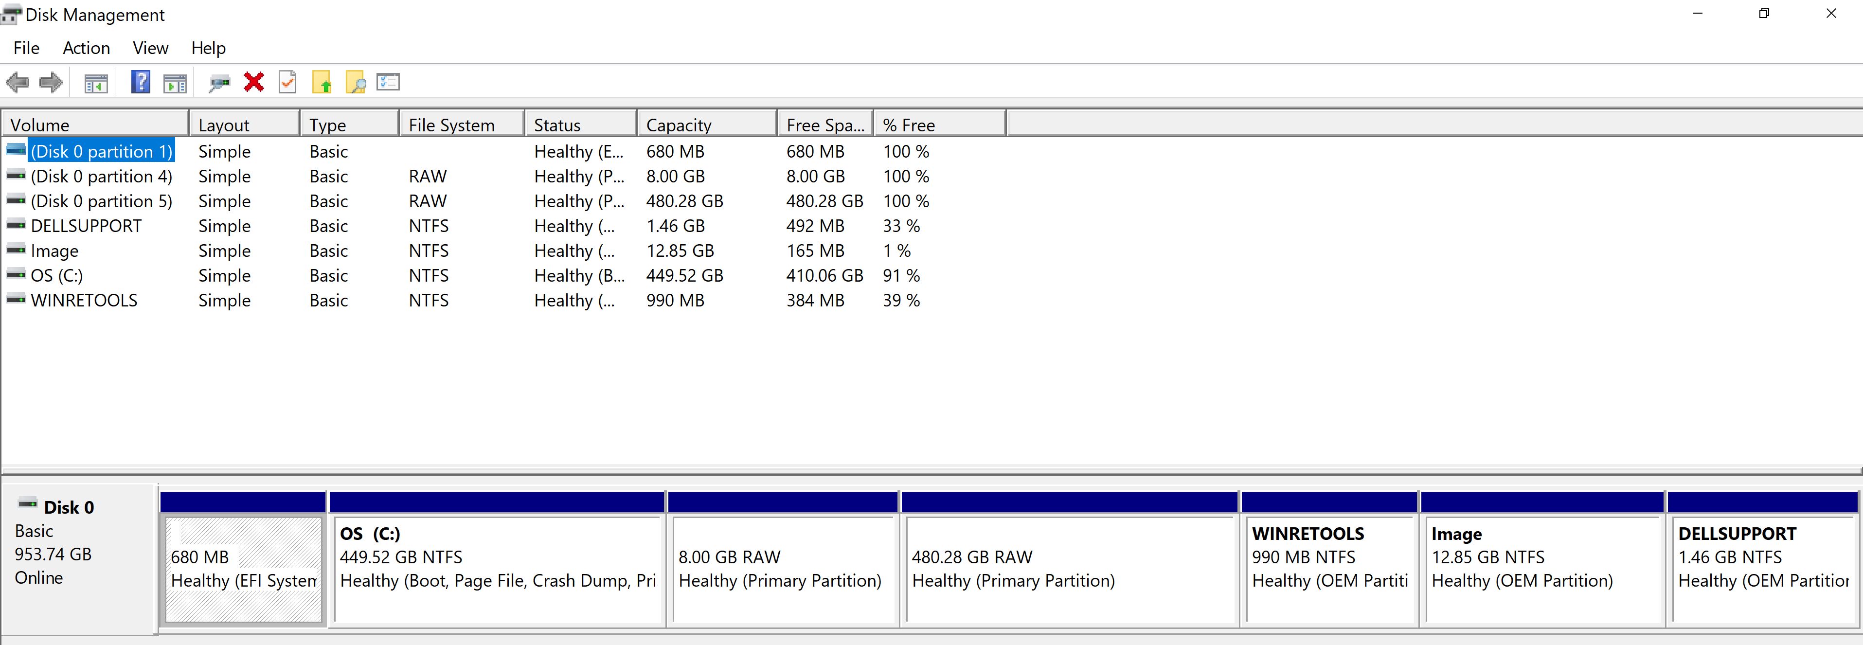Open the File menu

click(27, 48)
